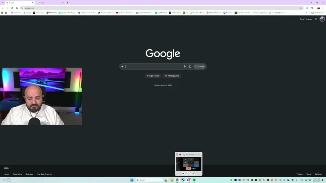Open the taskbar clock and date
Viewport: 326px width, 183px height.
317,180
